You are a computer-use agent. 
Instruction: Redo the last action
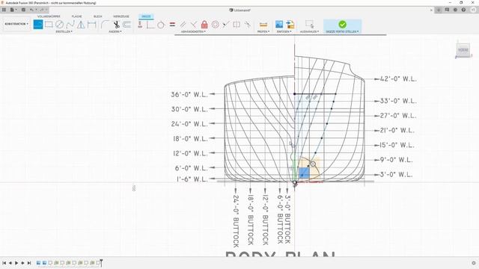coord(42,10)
